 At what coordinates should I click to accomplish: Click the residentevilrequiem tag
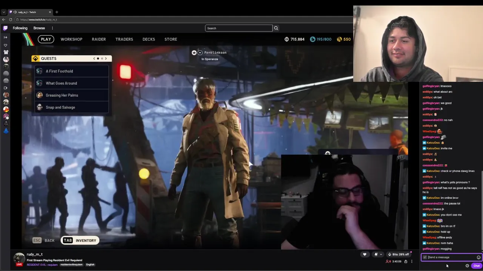(71, 265)
